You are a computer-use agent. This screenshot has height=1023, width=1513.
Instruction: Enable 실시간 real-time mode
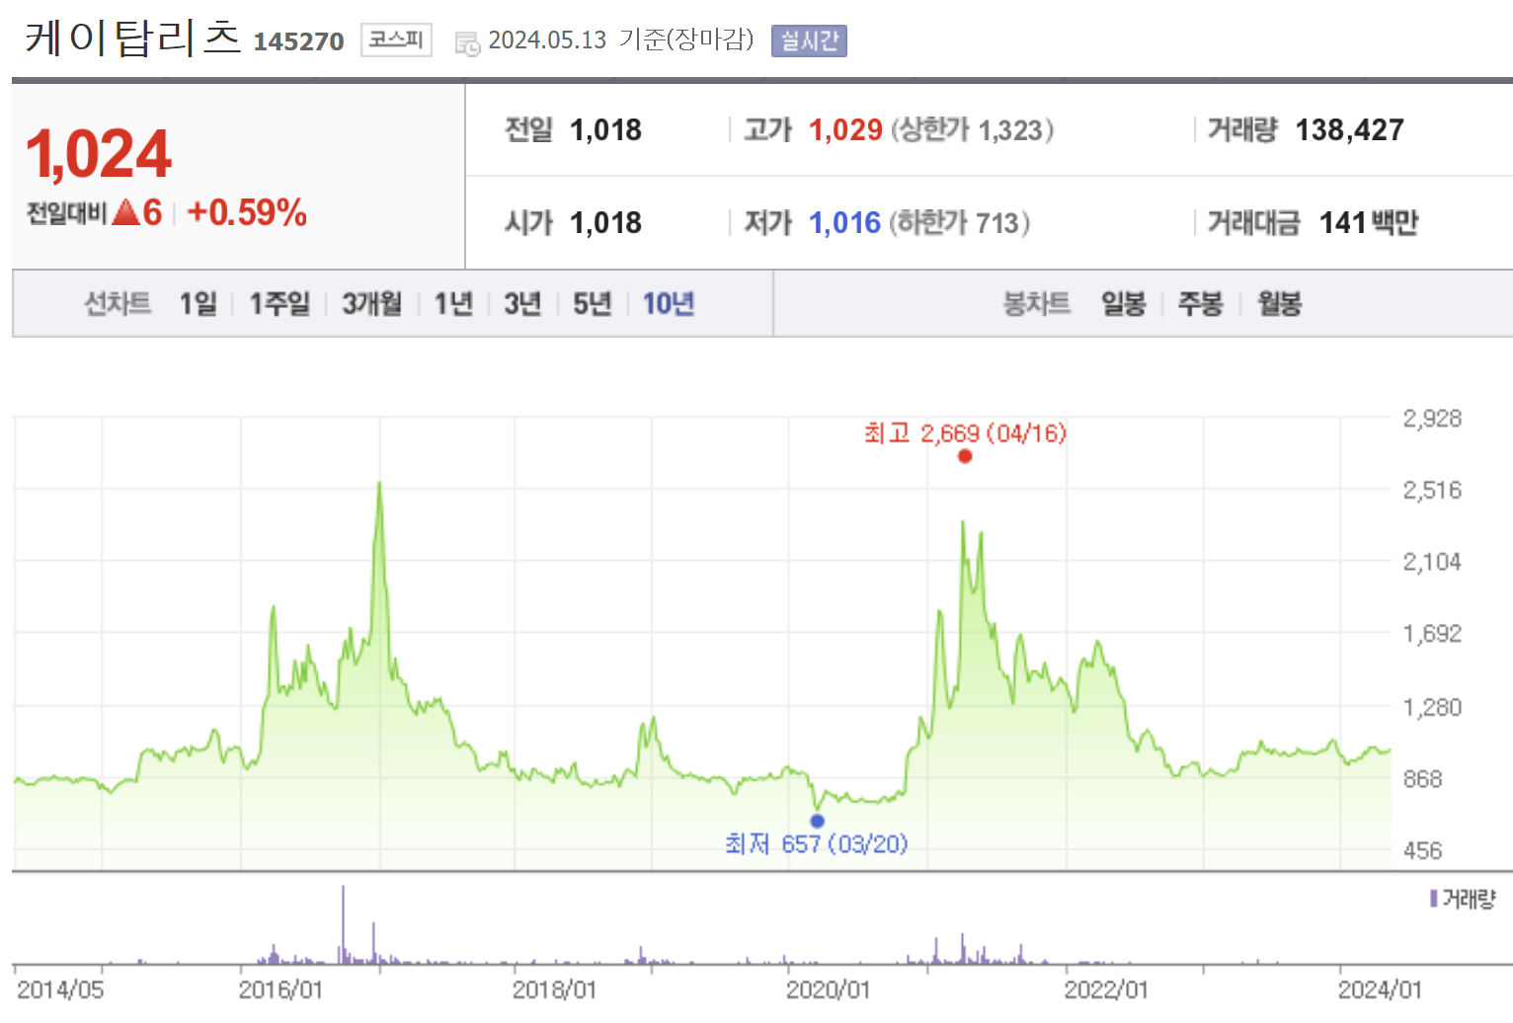click(808, 40)
